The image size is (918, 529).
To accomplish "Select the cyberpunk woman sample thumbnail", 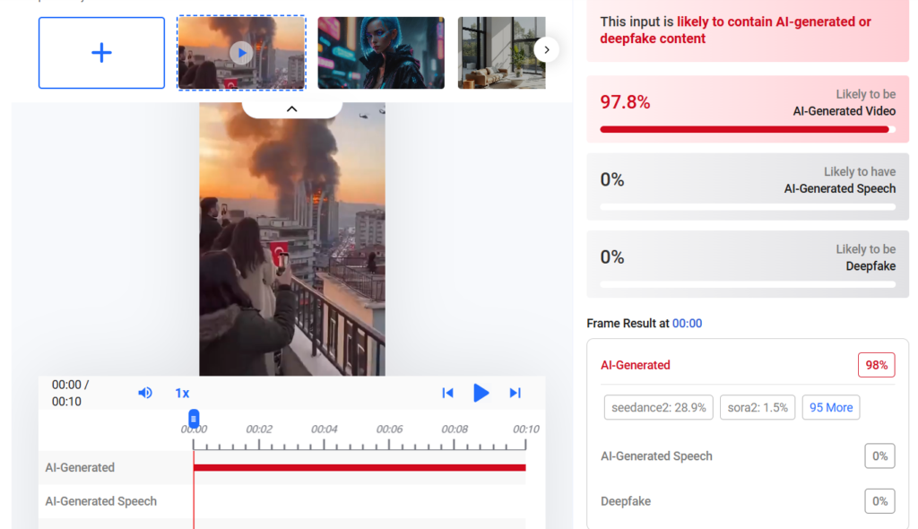I will tap(381, 53).
